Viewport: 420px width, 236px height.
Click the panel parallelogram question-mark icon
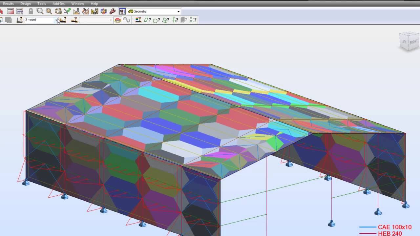[147, 20]
